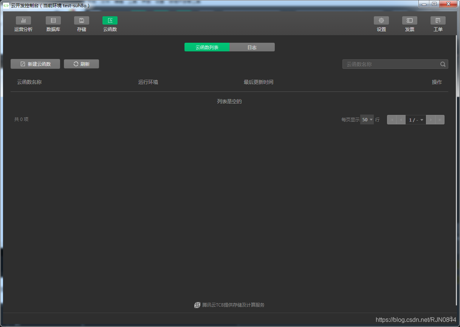This screenshot has height=327, width=460.
Task: Maximize the 云开发控制台 window
Action: (434, 4)
